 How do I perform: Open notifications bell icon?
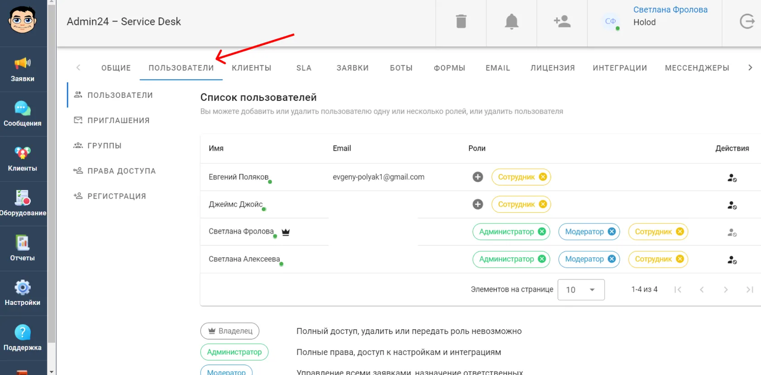(x=511, y=21)
